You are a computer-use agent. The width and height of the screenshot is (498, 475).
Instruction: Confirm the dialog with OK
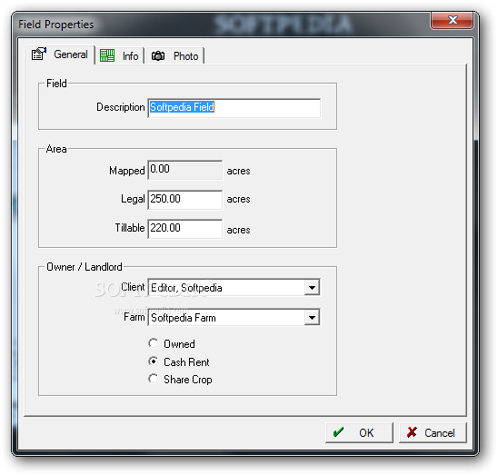(359, 432)
